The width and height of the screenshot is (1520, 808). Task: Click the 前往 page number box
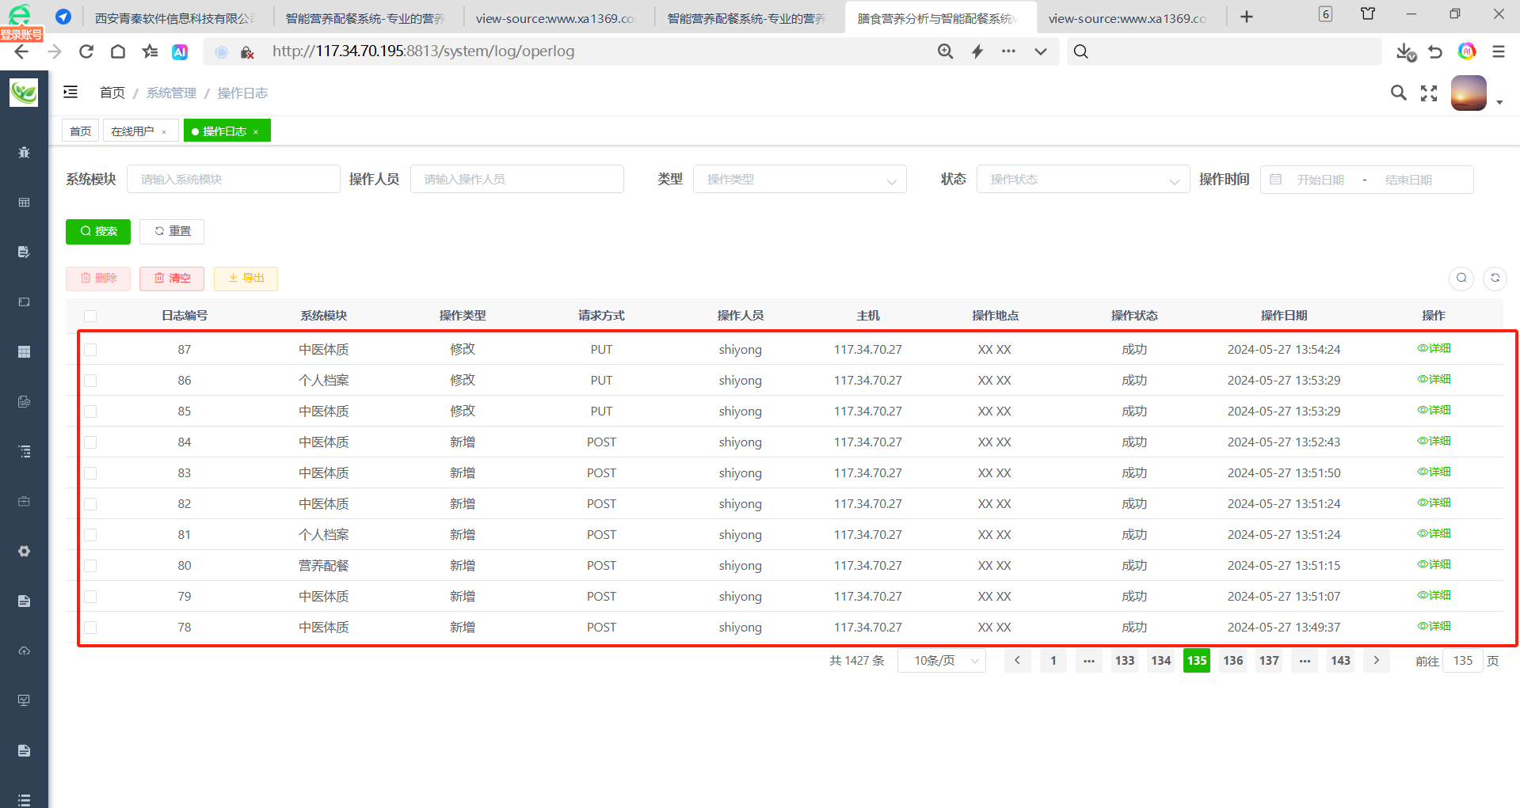[1463, 660]
